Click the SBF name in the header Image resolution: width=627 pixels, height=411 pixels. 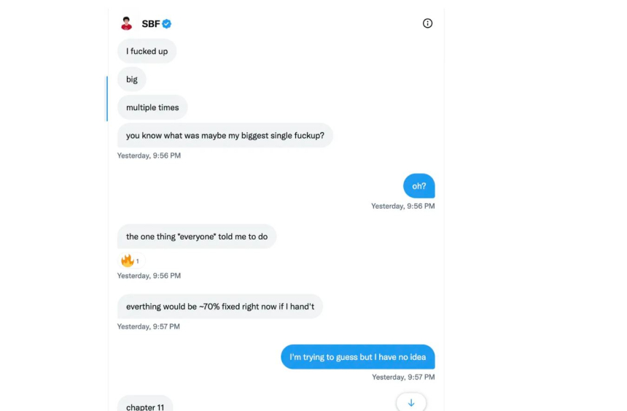click(x=151, y=24)
